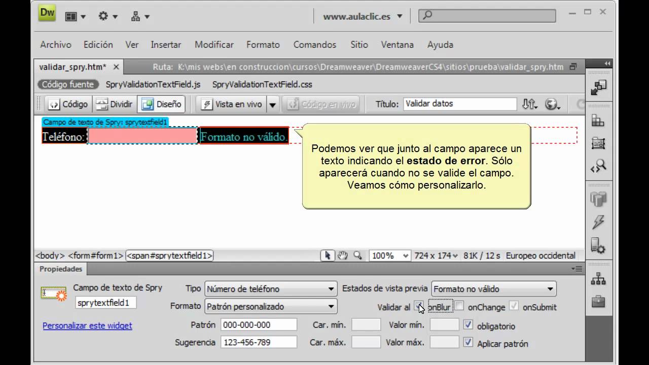The width and height of the screenshot is (649, 365).
Task: Open the file management arrows icon
Action: pos(529,104)
